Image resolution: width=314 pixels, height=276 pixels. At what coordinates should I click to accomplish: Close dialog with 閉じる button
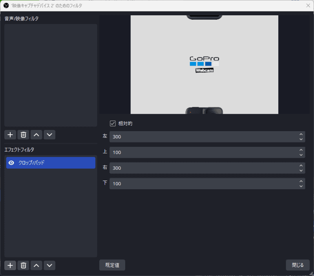pyautogui.click(x=298, y=265)
